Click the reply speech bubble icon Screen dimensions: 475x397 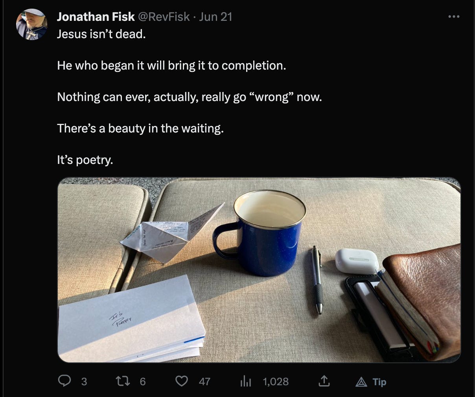[65, 381]
